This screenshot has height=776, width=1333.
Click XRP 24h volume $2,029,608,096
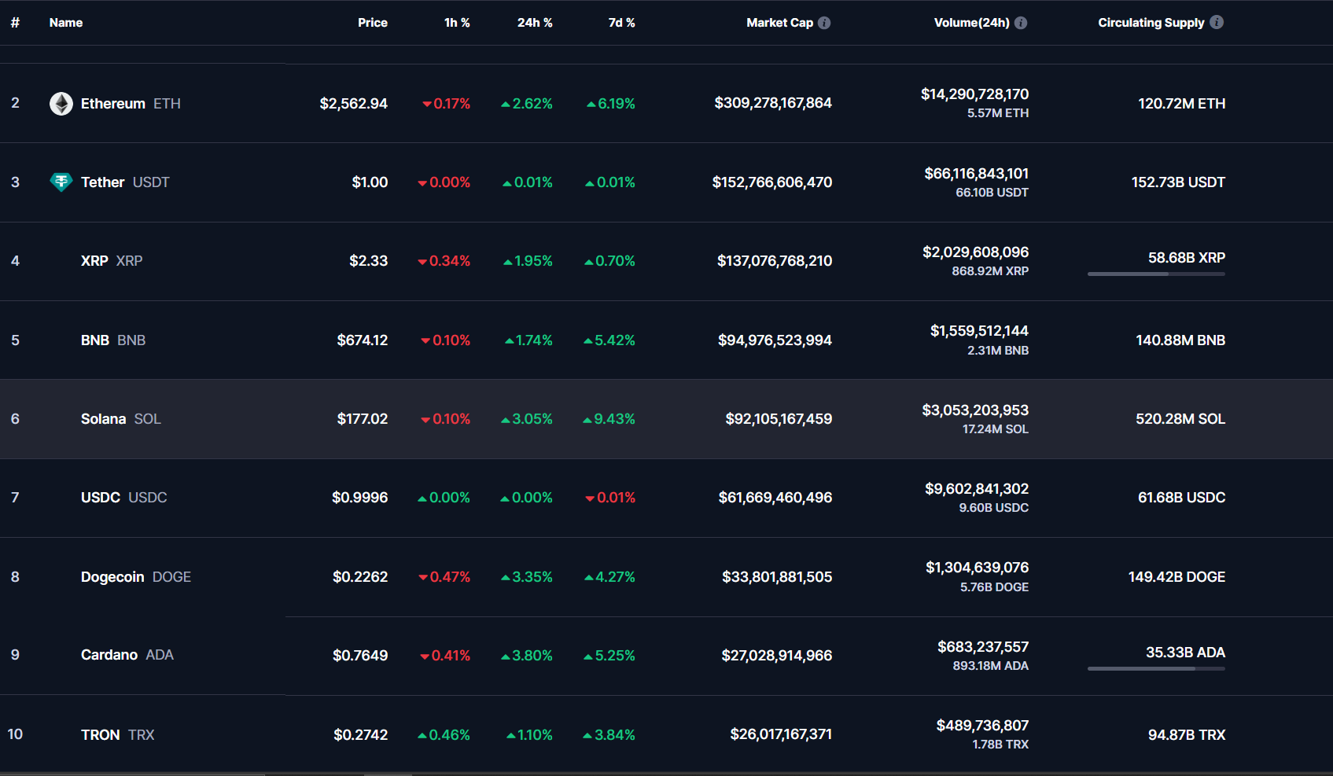976,252
